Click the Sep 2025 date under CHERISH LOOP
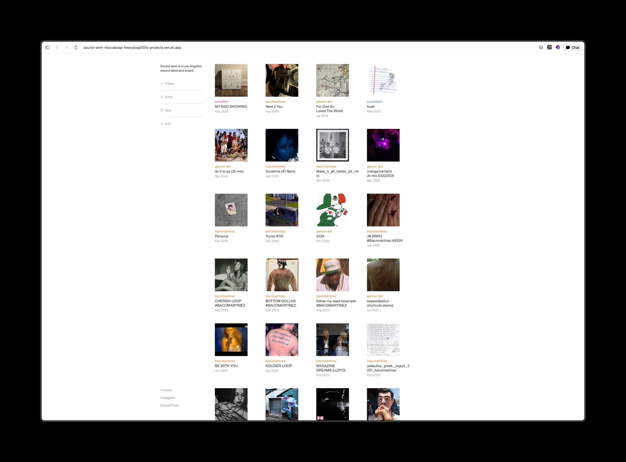The height and width of the screenshot is (462, 626). click(221, 310)
